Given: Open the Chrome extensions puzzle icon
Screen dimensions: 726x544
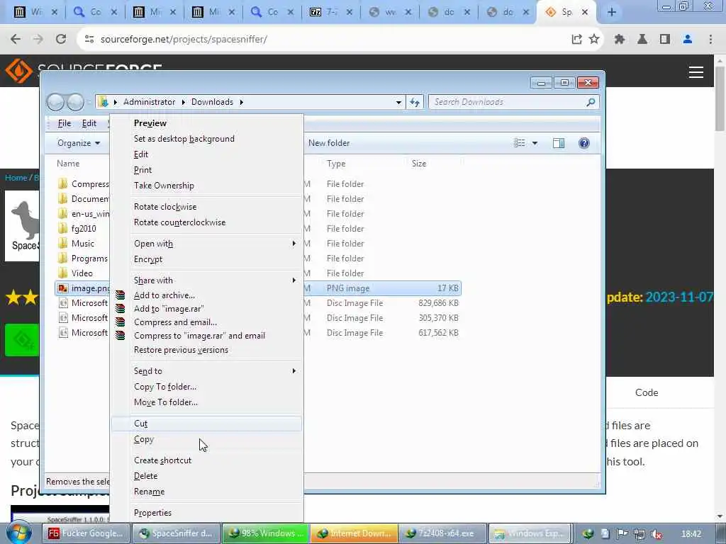Looking at the screenshot, I should (620, 40).
